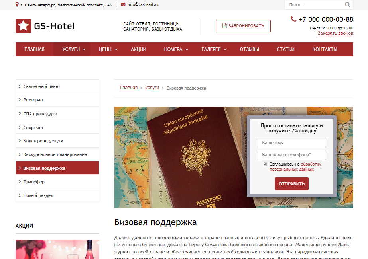Click the document icon in Забронировать button
The width and height of the screenshot is (368, 259).
click(x=224, y=26)
